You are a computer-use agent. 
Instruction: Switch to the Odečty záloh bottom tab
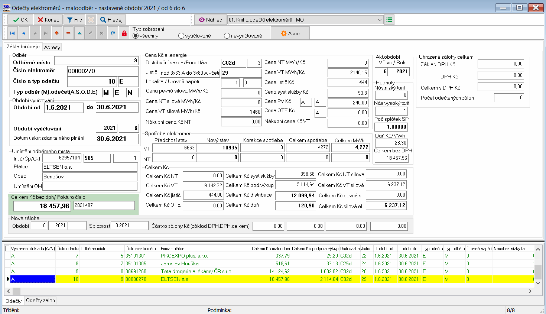click(40, 300)
